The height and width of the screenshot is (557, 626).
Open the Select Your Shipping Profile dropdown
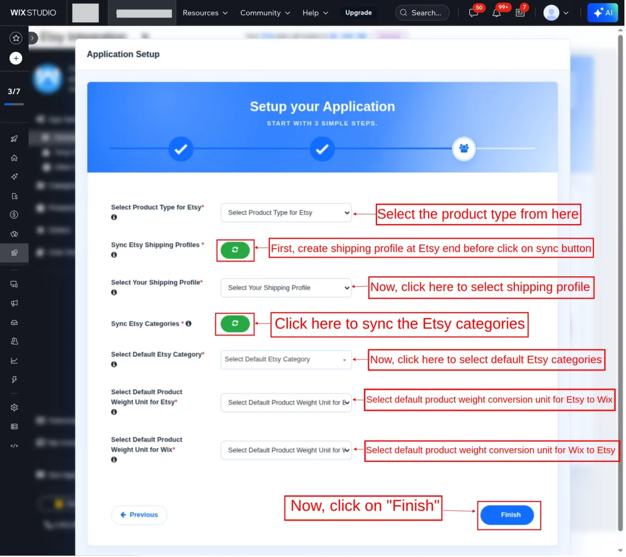point(286,288)
